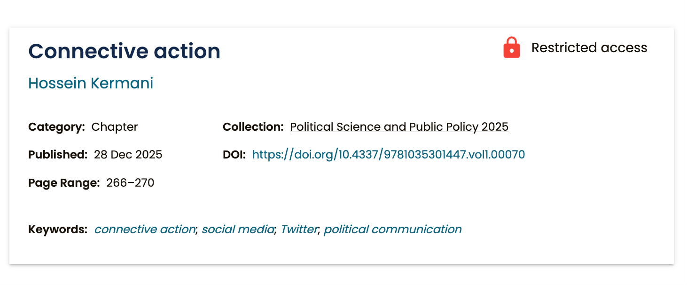Open the political communication keyword link
Image resolution: width=687 pixels, height=285 pixels.
(x=392, y=230)
